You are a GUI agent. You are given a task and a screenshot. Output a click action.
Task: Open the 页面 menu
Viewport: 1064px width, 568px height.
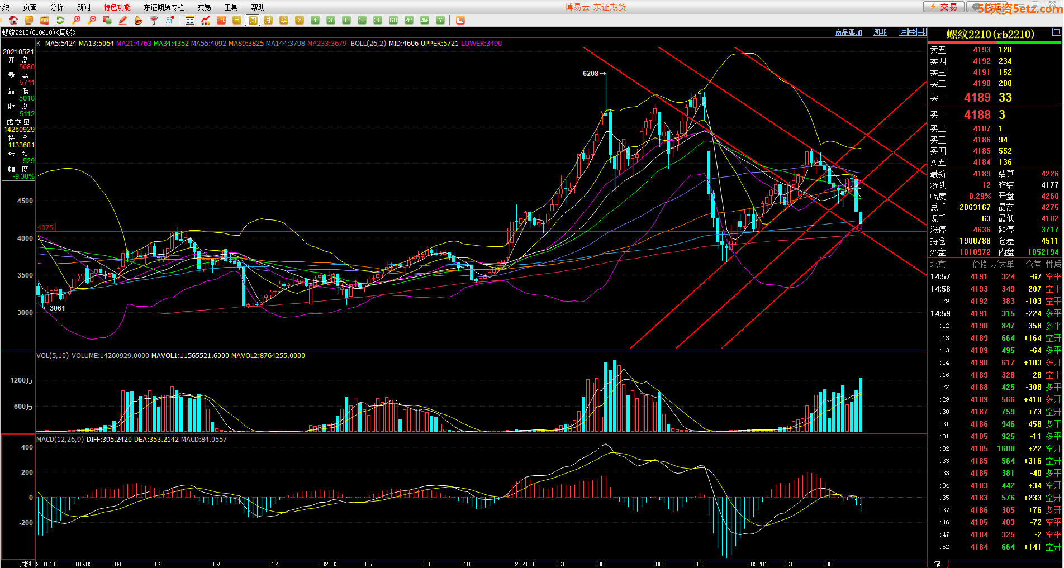(30, 7)
